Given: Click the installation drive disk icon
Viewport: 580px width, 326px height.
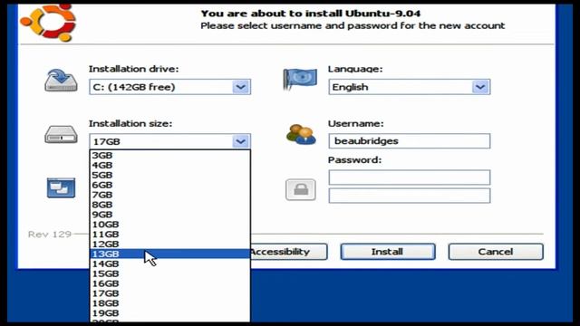Looking at the screenshot, I should coord(61,80).
